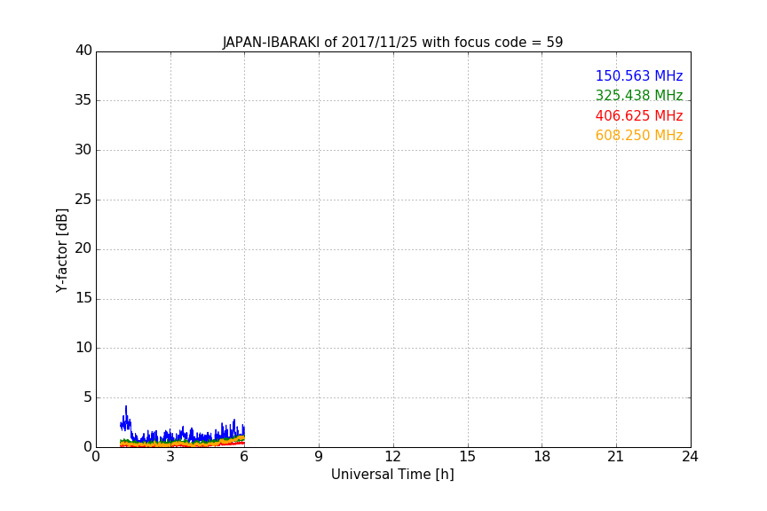Click the y-axis tick label '35'

tap(83, 100)
